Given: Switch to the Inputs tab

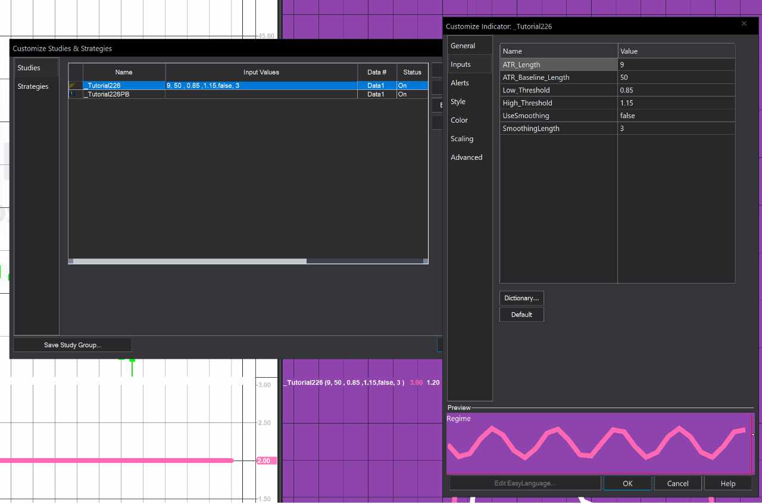Looking at the screenshot, I should pyautogui.click(x=470, y=64).
